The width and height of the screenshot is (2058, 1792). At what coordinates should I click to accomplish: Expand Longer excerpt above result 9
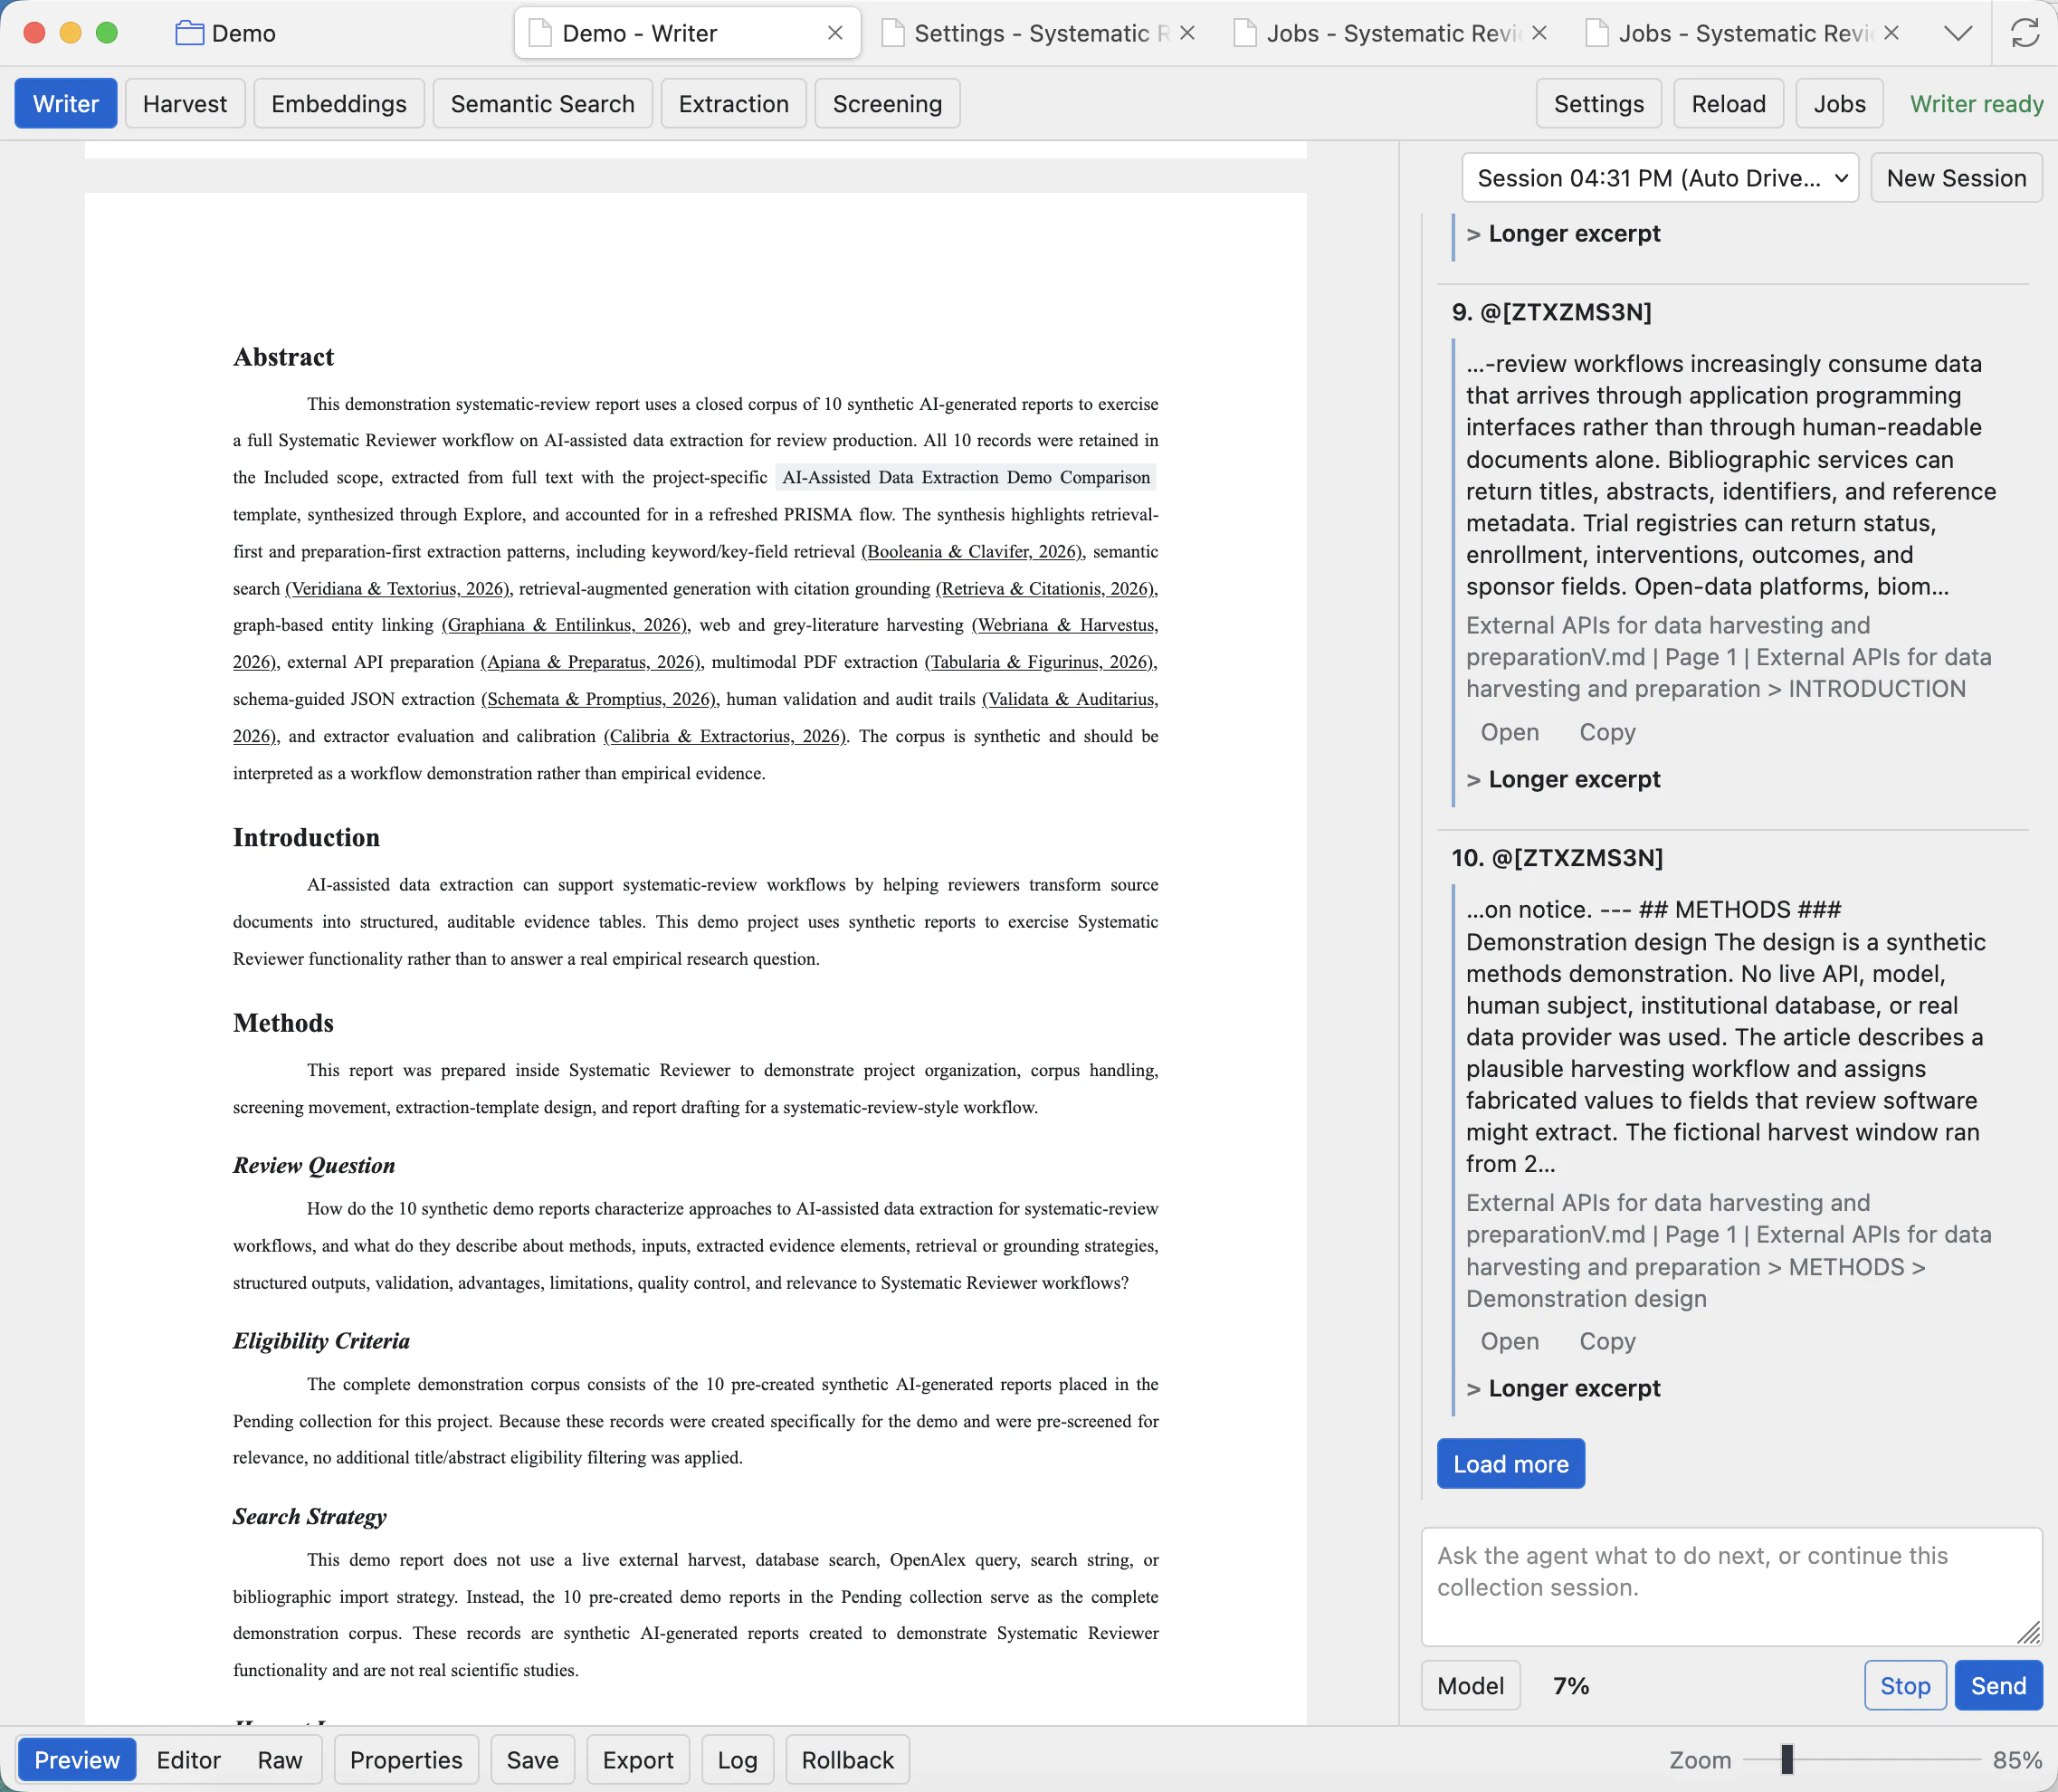pos(1563,233)
